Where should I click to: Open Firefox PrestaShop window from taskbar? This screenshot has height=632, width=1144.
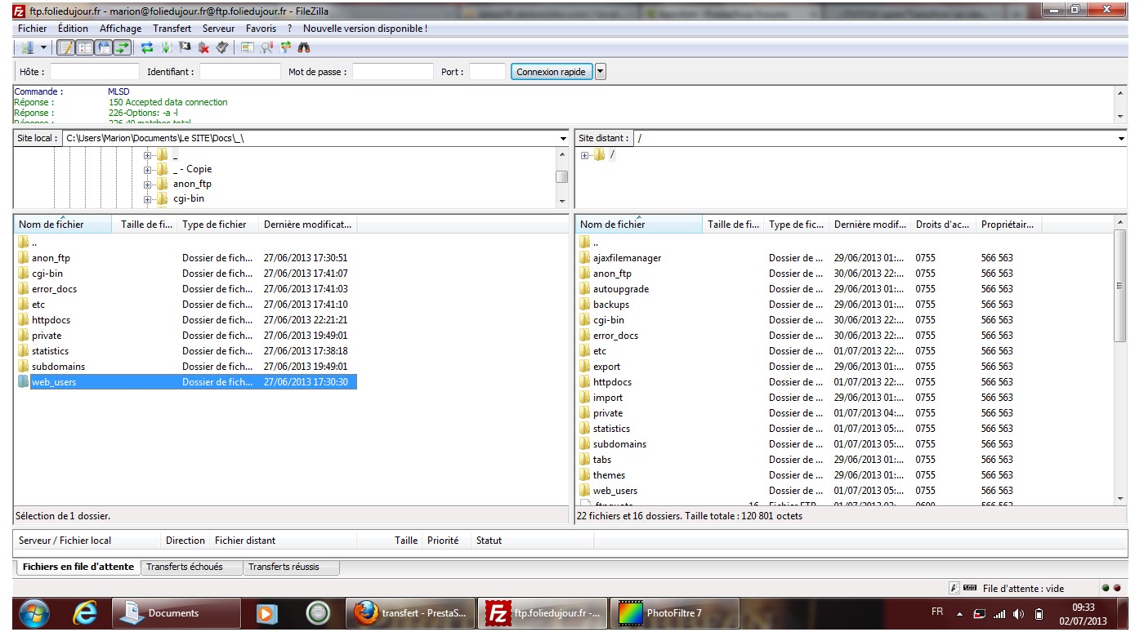(411, 613)
